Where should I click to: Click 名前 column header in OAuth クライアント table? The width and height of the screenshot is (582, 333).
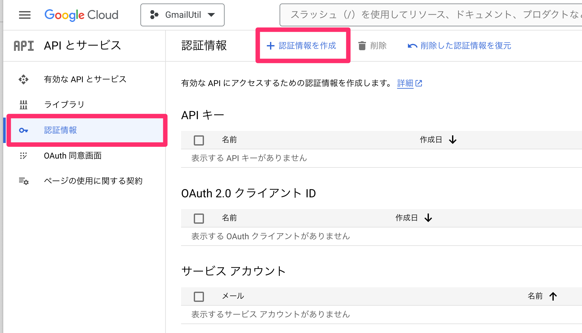pos(229,218)
